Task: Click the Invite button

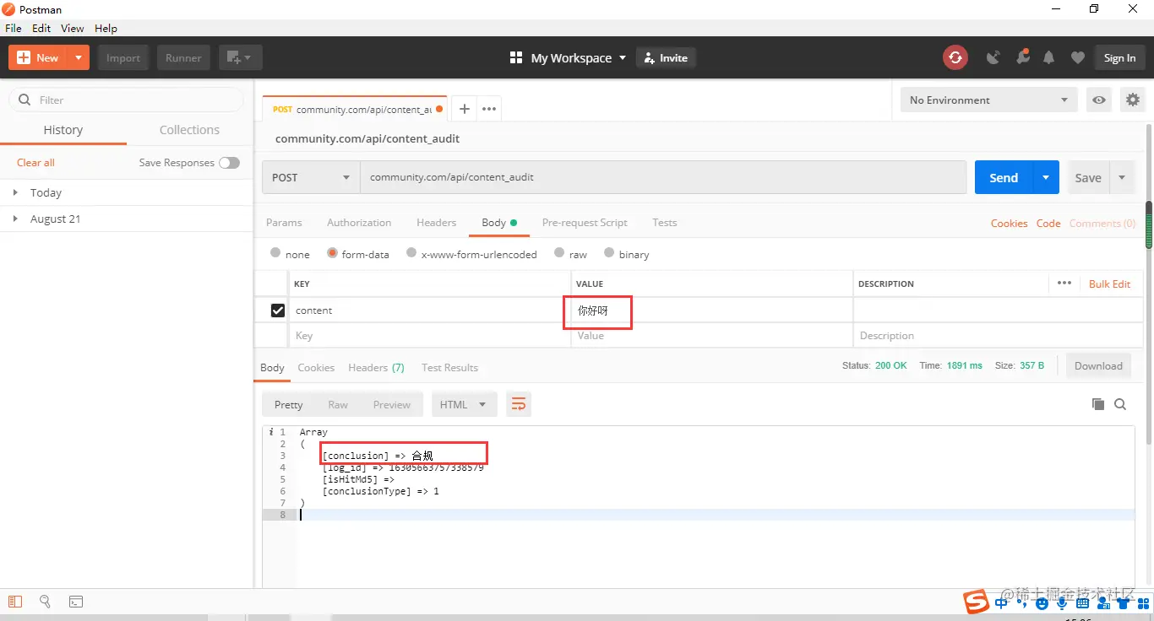Action: coord(666,57)
